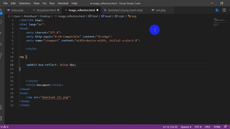Click Ln 12, Col 35 in status bar
This screenshot has width=230, height=129.
tap(170, 127)
